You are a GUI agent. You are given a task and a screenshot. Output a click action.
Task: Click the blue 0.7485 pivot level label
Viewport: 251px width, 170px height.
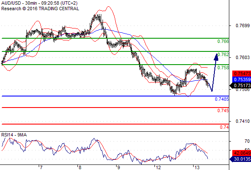pos(222,99)
